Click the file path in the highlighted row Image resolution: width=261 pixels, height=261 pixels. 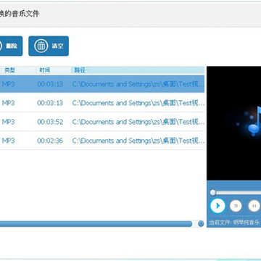[x=138, y=84]
